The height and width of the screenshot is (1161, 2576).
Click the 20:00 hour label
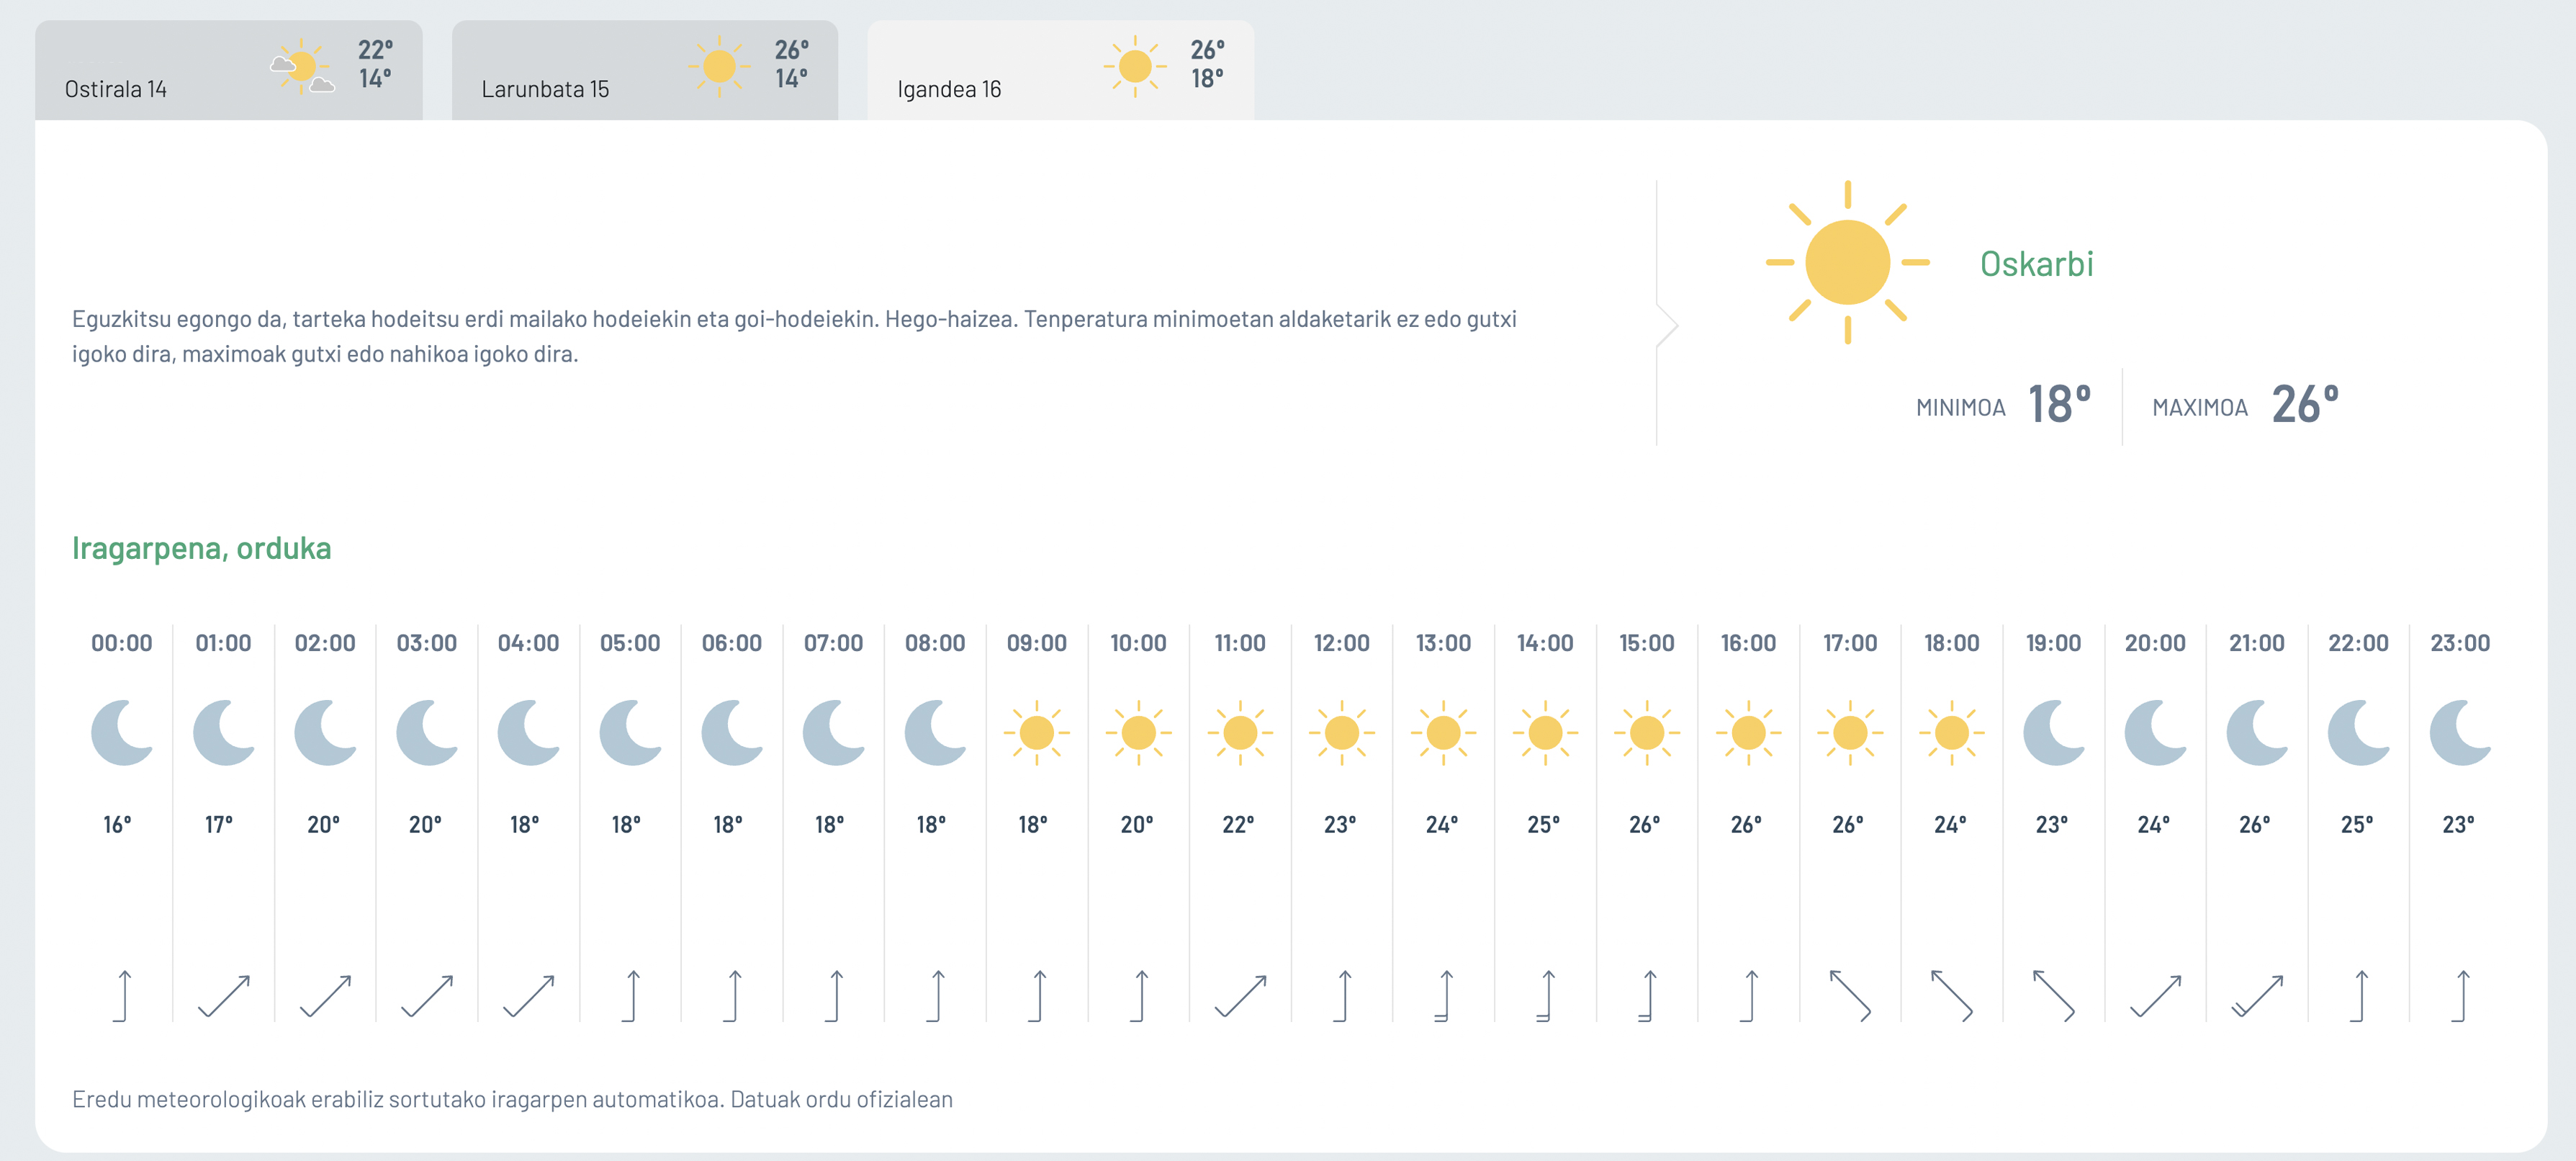[x=2155, y=643]
